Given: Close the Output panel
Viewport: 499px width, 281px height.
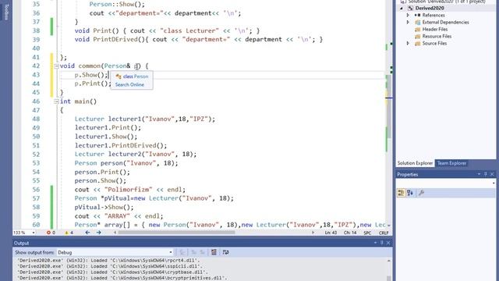Looking at the screenshot, I should (x=388, y=243).
